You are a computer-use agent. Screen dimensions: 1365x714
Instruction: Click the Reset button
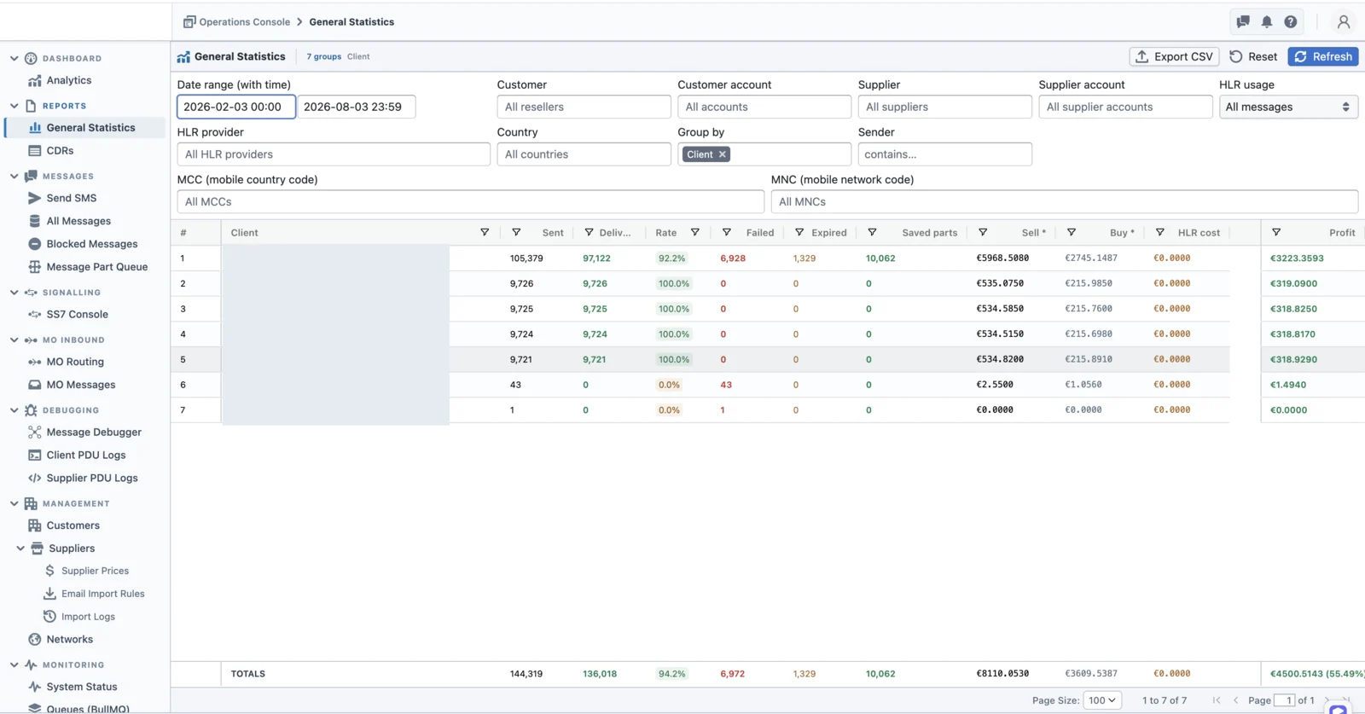[x=1253, y=57]
